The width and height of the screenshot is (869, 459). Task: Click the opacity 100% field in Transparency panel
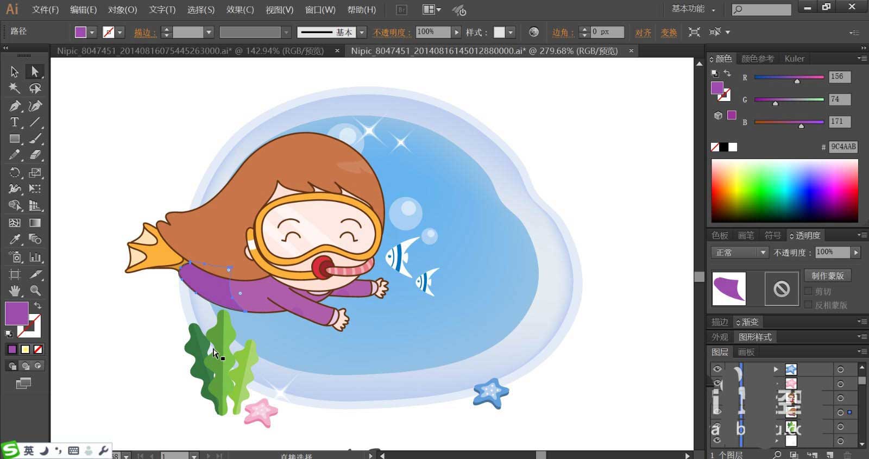coord(832,252)
